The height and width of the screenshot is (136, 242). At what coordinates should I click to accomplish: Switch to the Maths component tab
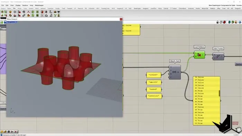(x=9, y=8)
